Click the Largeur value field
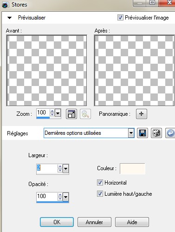This screenshot has width=175, height=232. tap(47, 168)
